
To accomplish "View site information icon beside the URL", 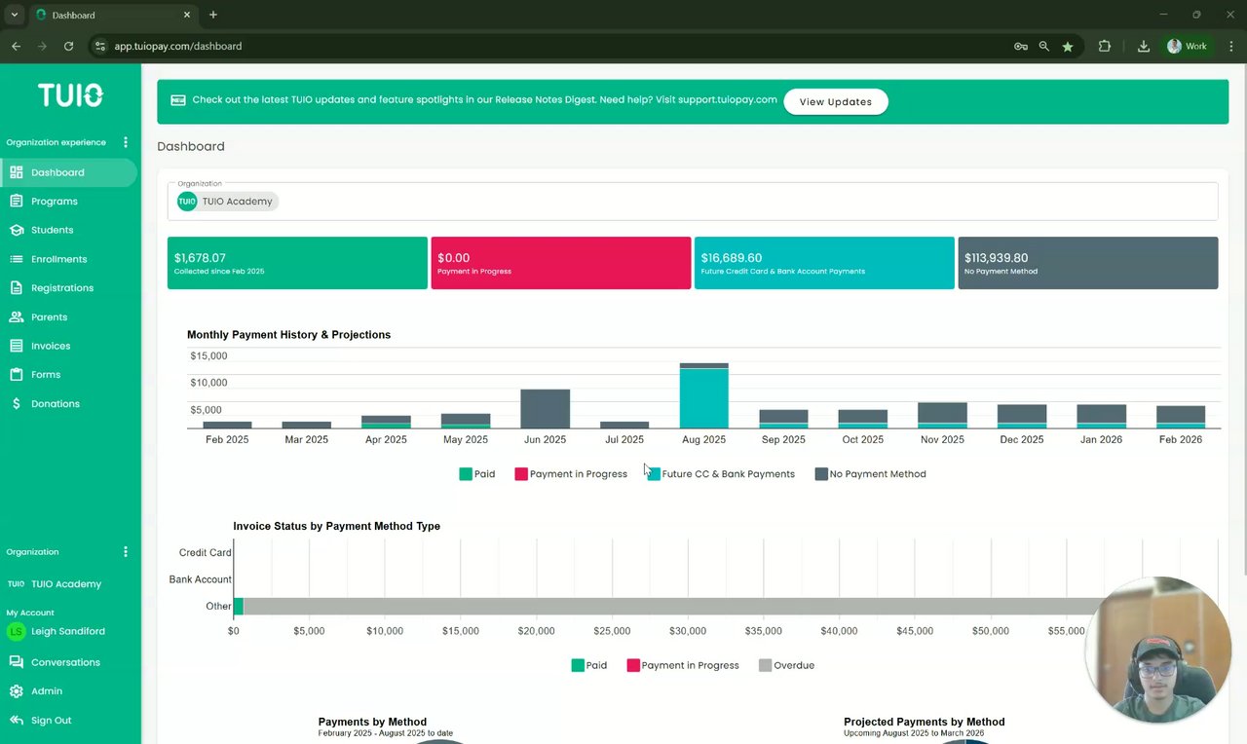I will tap(99, 46).
